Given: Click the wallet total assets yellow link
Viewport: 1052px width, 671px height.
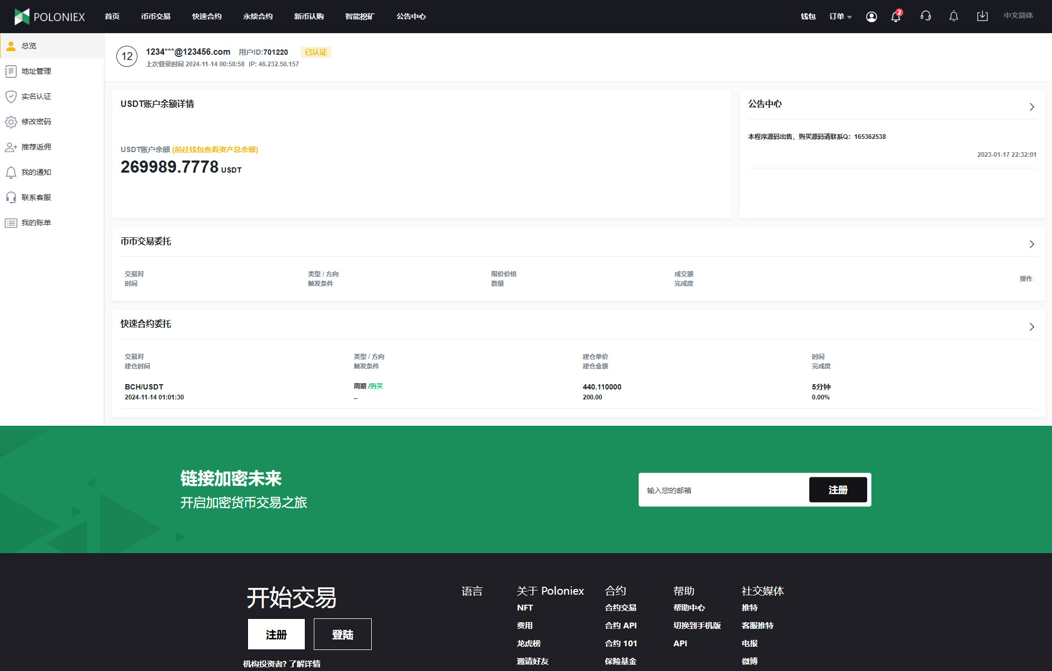Looking at the screenshot, I should (215, 149).
